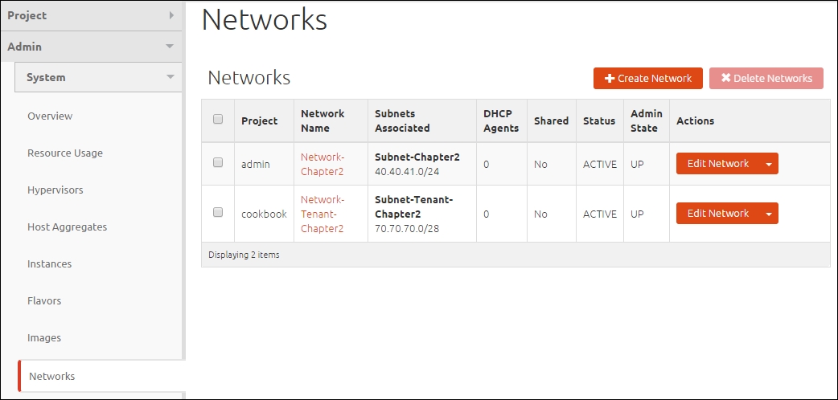Click the Create Network button

tap(647, 78)
